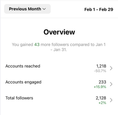Click the follower gain summary sentence

click(x=59, y=47)
